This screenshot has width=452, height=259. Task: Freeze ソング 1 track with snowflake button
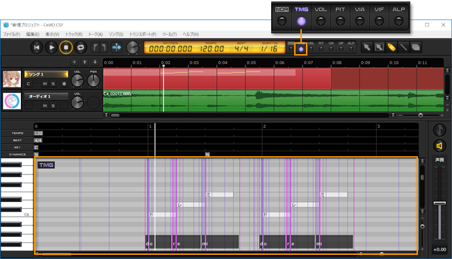tap(64, 84)
